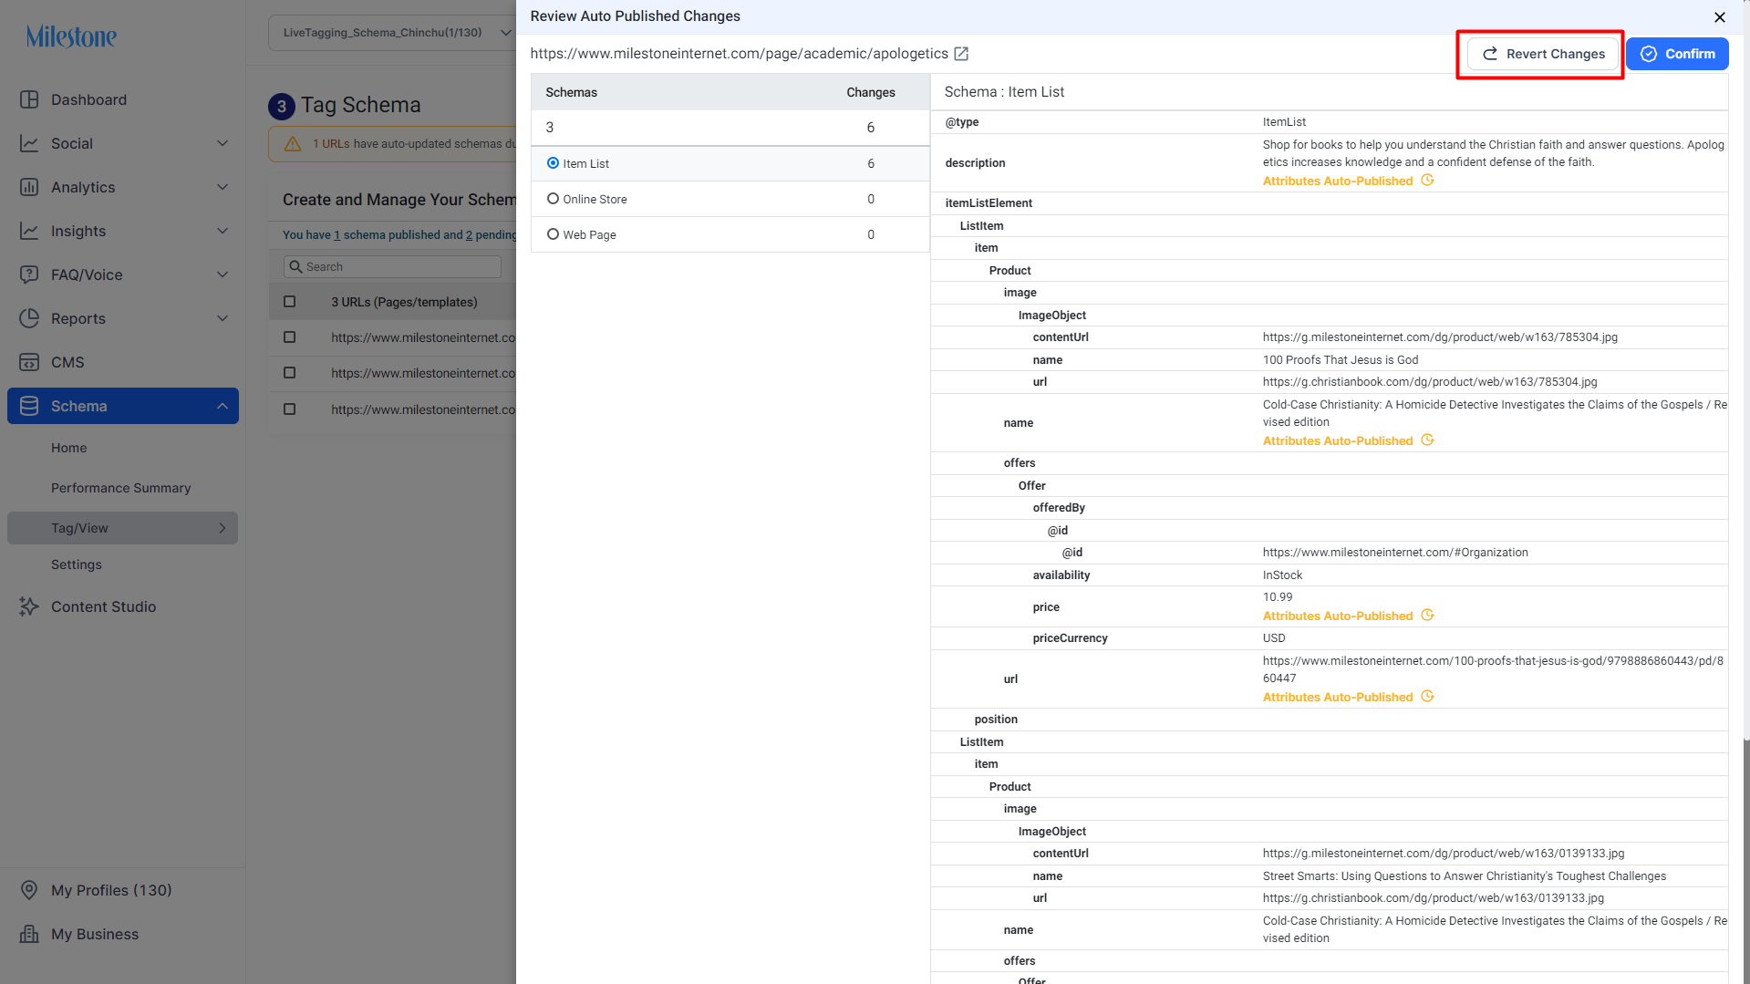Click the Confirm button
Image resolution: width=1750 pixels, height=984 pixels.
click(x=1677, y=54)
